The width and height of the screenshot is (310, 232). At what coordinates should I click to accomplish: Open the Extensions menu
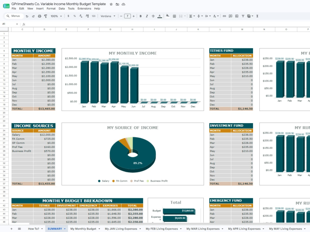84,8
